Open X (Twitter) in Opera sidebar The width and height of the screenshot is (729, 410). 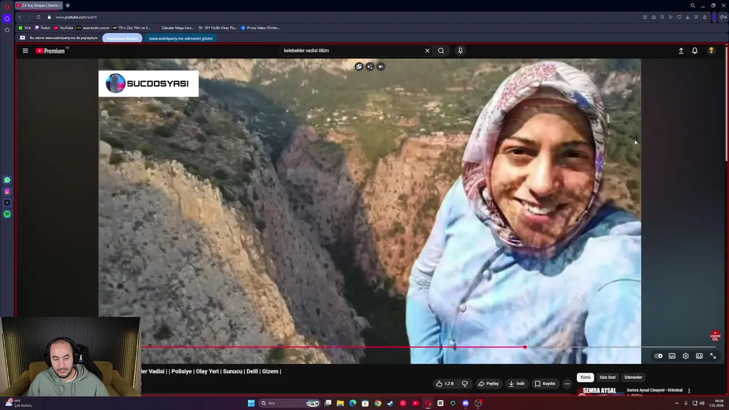(7, 203)
